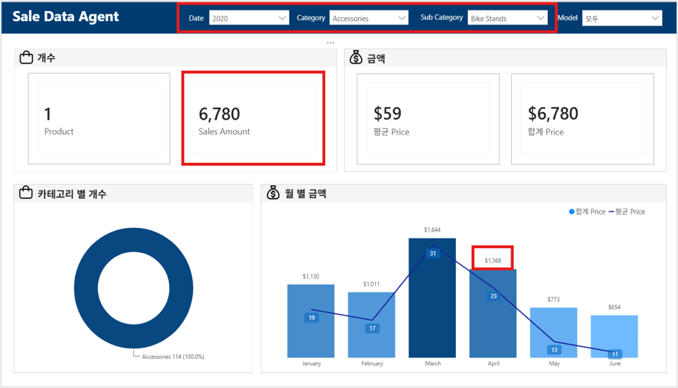Screen dimensions: 678x388
Task: Click the line point label 17 on February
Action: click(x=372, y=328)
